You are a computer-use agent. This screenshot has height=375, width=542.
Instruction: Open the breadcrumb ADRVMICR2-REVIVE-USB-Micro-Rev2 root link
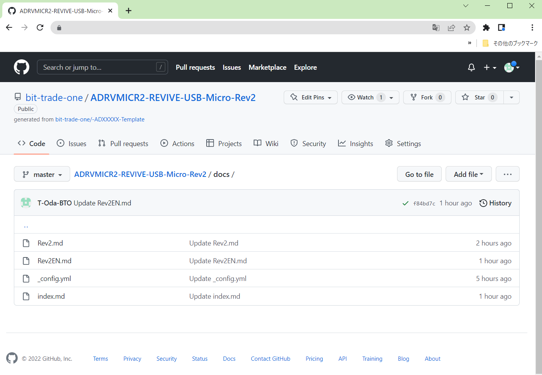coord(140,174)
